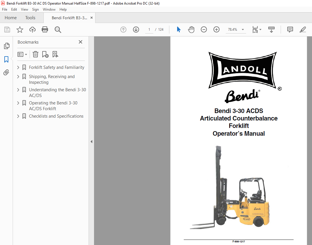Expand Forklift Safety and Familiarity bookmark
Image resolution: width=312 pixels, height=245 pixels.
18,67
